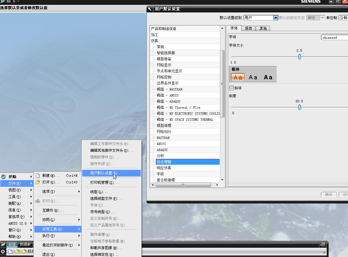The height and width of the screenshot is (257, 348).
Task: Select the 字体 tab
Action: 234,28
